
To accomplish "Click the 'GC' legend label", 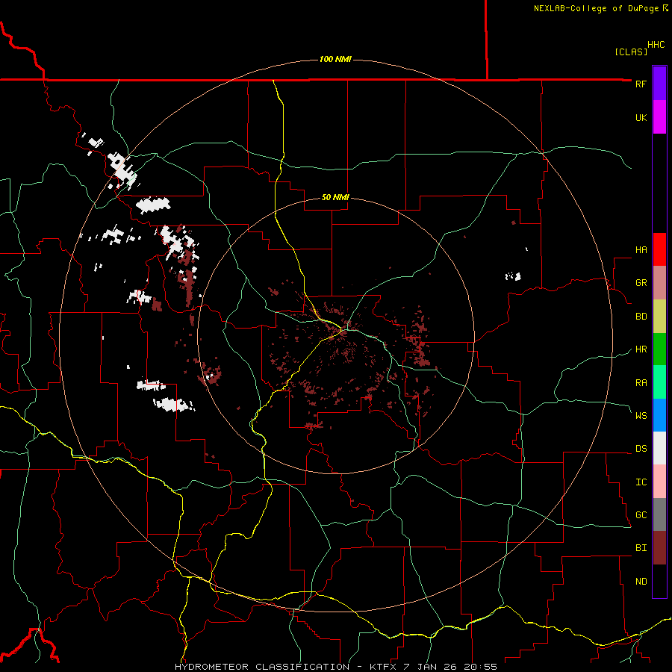I will [x=641, y=514].
